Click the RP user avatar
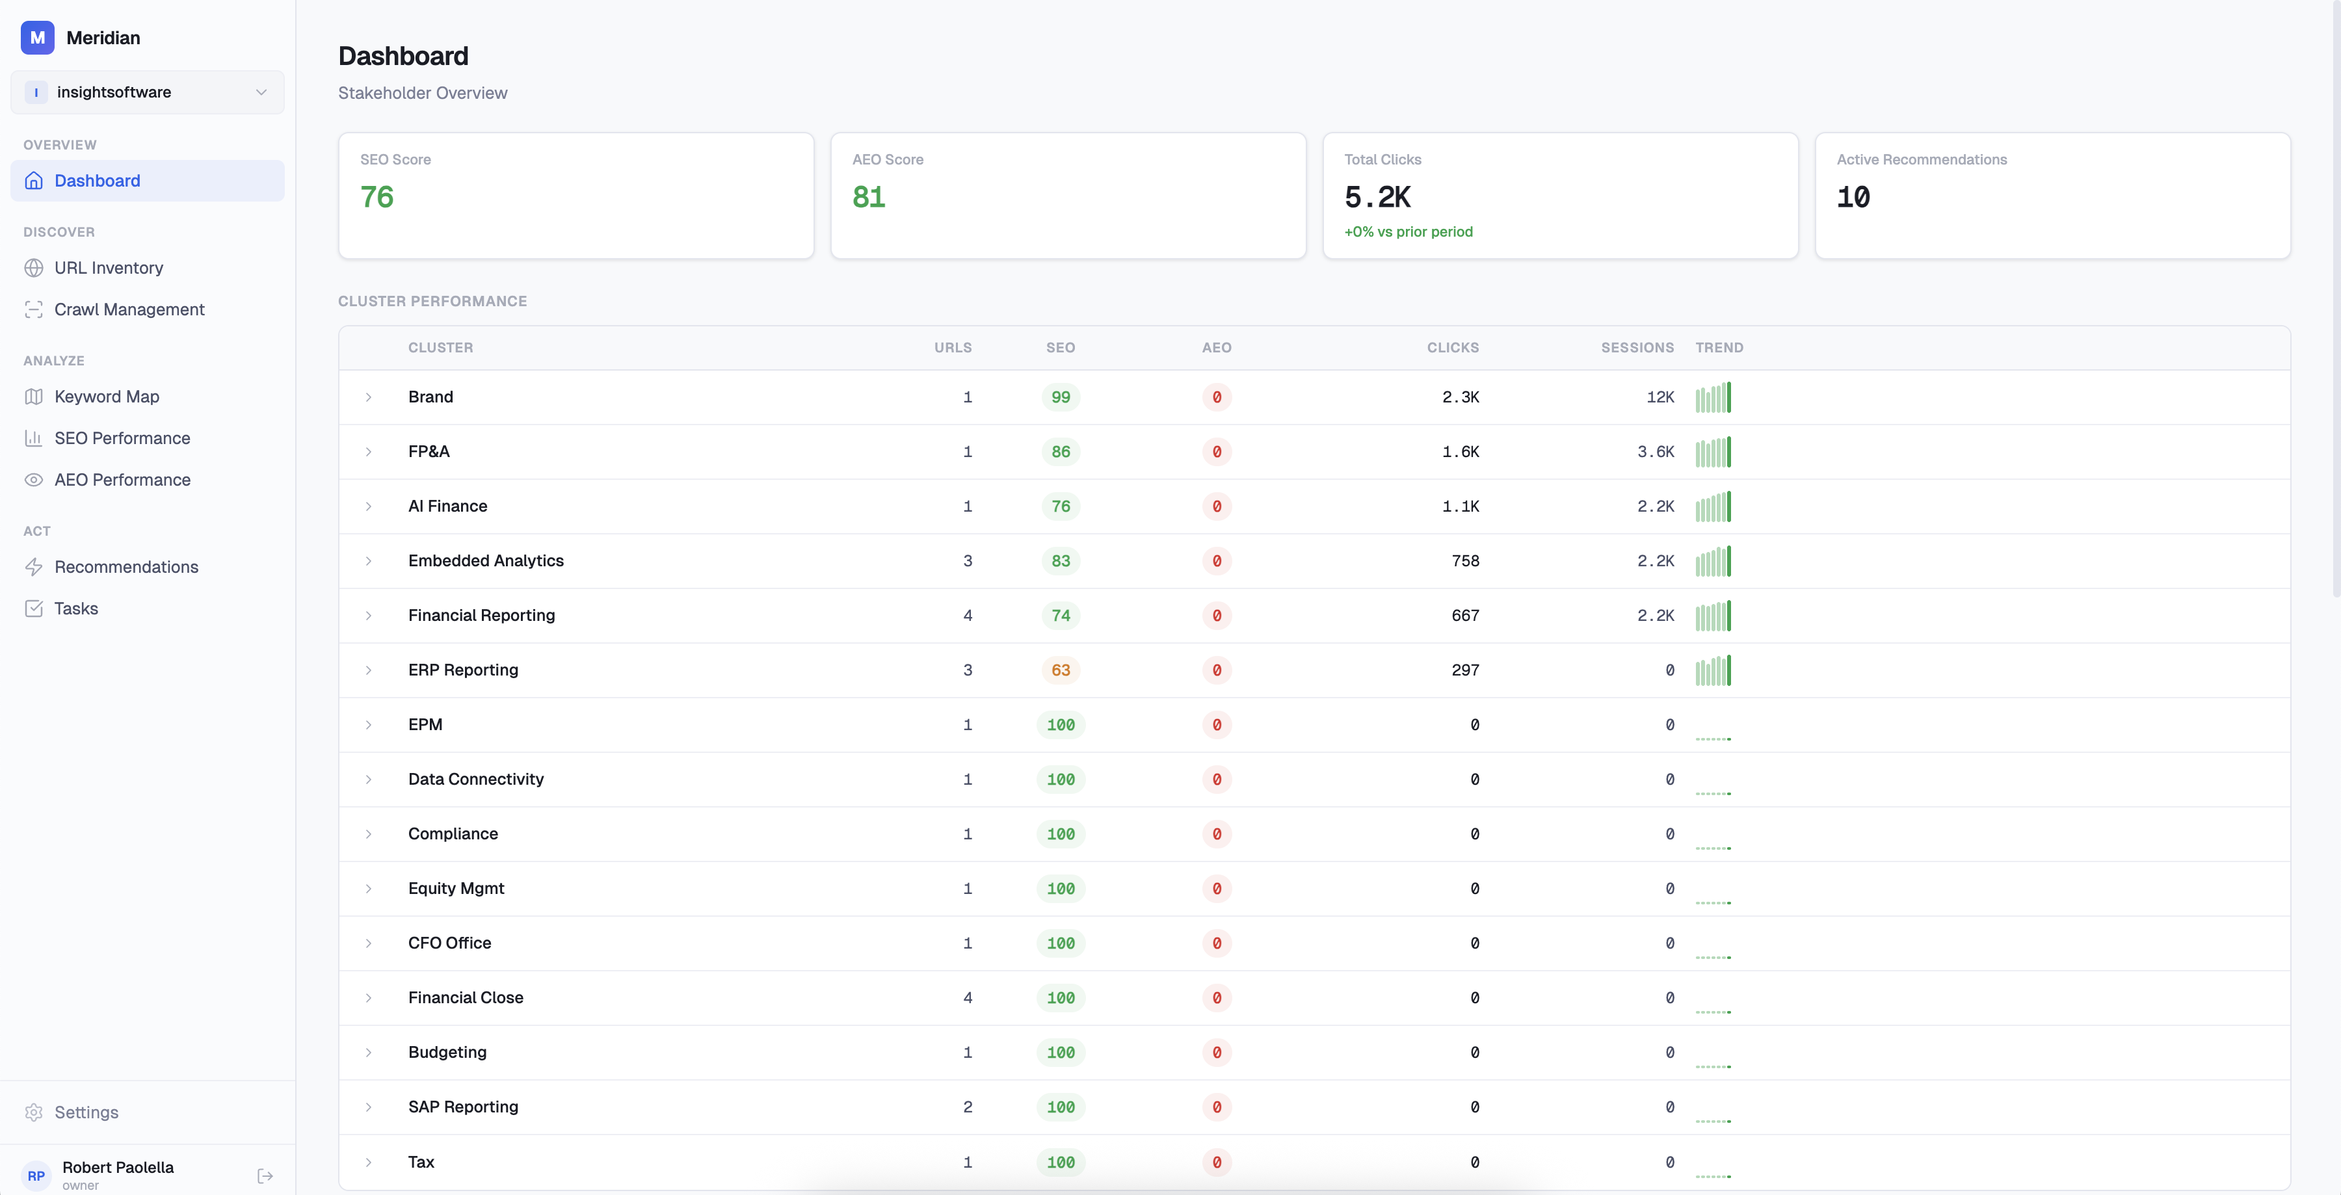The image size is (2341, 1195). click(36, 1175)
